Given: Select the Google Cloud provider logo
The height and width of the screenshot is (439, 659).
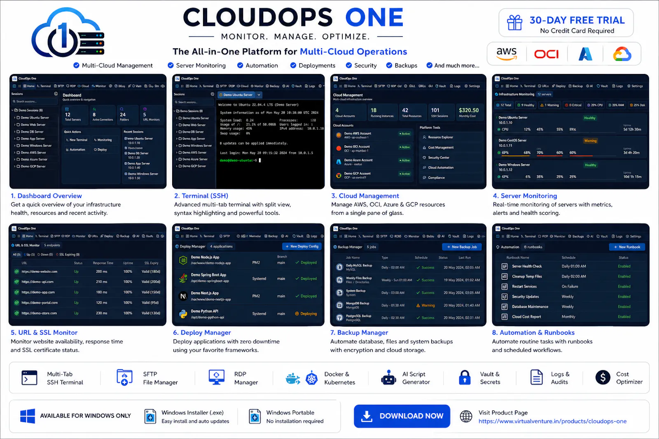Looking at the screenshot, I should pyautogui.click(x=622, y=54).
